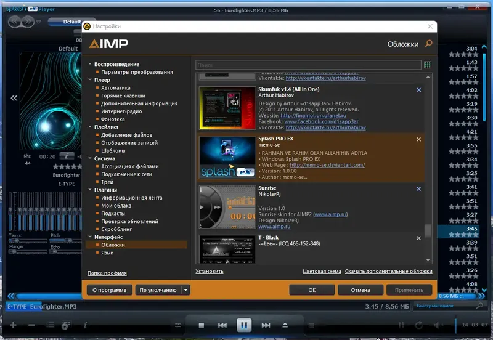
Task: Toggle shuffle mode in player toolbar
Action: coord(402,325)
